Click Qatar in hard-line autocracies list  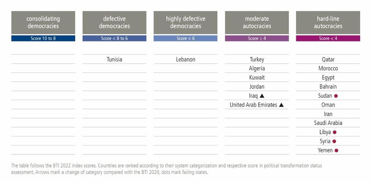(328, 59)
